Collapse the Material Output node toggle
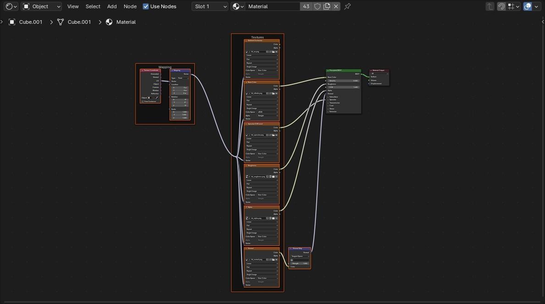Image resolution: width=545 pixels, height=304 pixels. (x=371, y=71)
